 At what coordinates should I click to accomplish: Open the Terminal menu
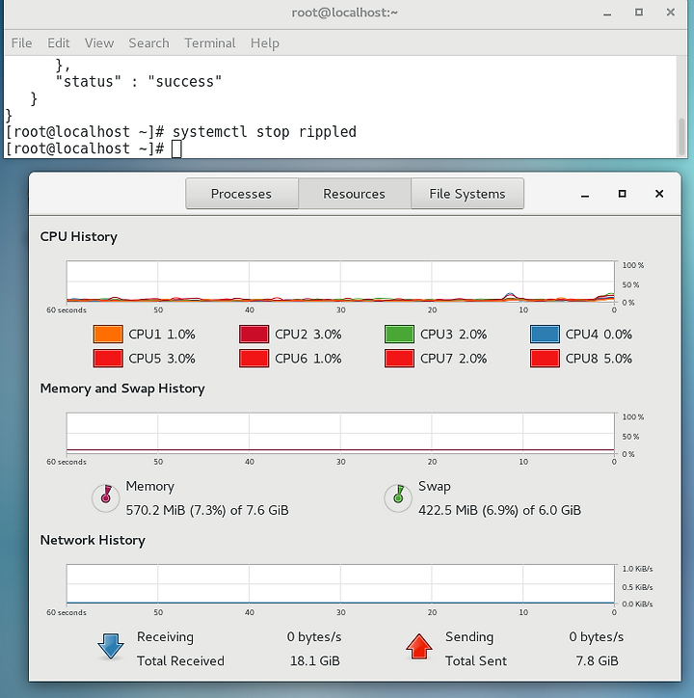(210, 43)
